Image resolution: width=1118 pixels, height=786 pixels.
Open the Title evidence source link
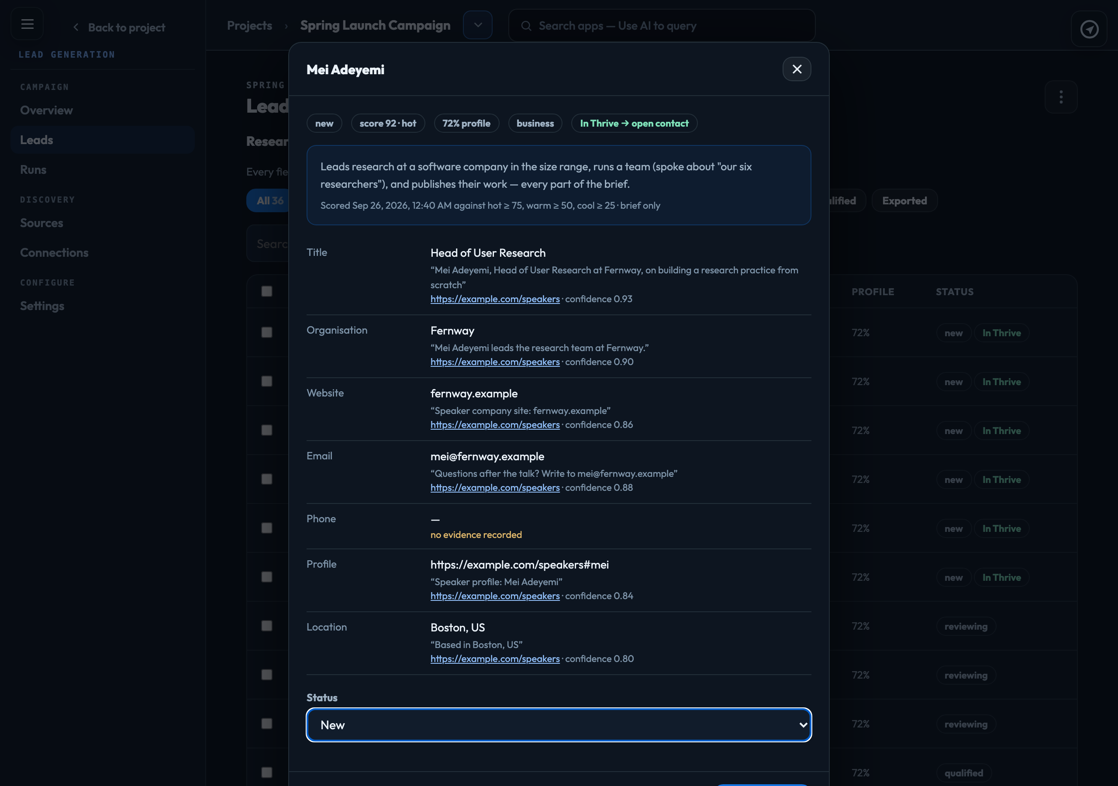tap(495, 299)
